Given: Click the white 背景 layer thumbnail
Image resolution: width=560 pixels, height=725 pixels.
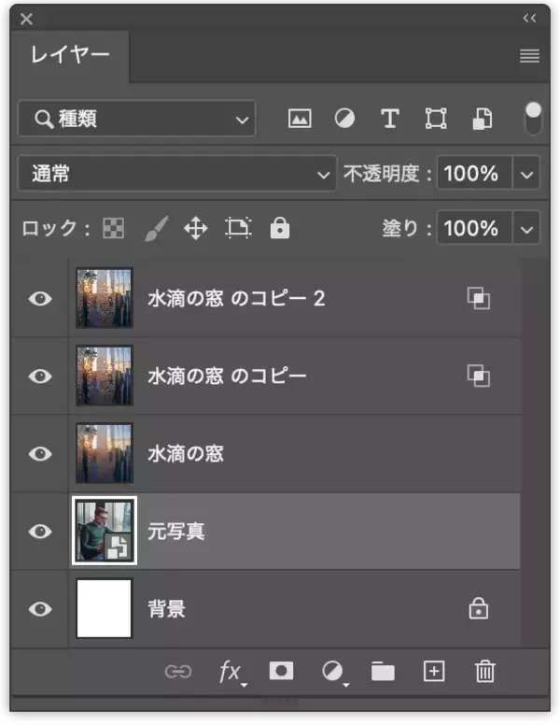Looking at the screenshot, I should pos(105,608).
